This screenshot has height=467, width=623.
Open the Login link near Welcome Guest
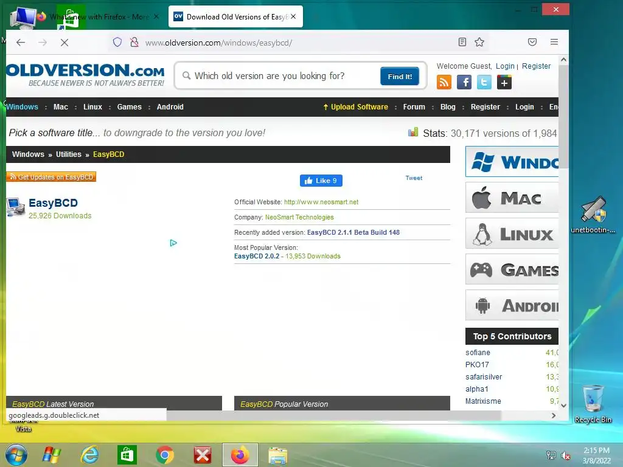coord(505,66)
